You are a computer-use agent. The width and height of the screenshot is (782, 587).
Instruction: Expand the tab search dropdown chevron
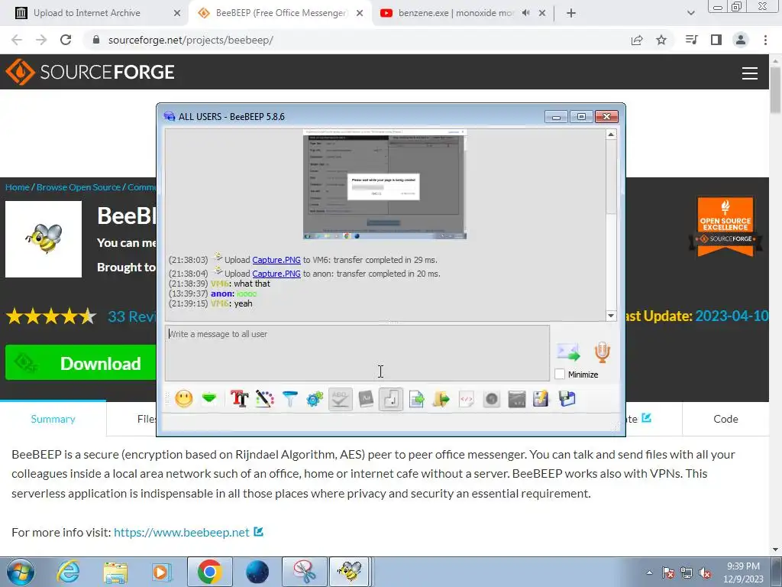[690, 14]
